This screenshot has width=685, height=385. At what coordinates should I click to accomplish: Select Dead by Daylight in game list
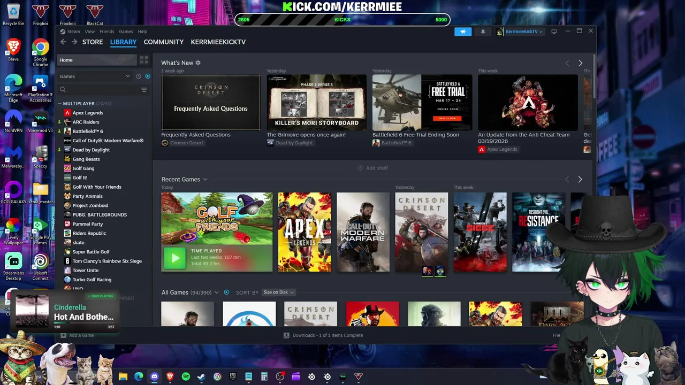[x=91, y=150]
